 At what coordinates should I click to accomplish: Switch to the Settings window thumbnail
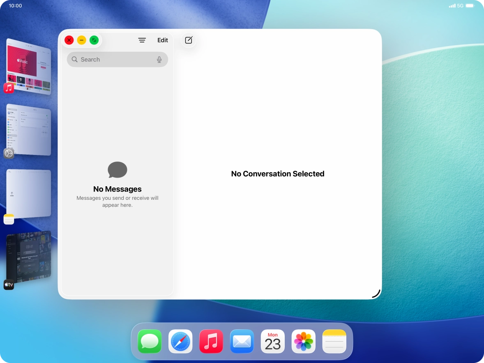(x=29, y=131)
